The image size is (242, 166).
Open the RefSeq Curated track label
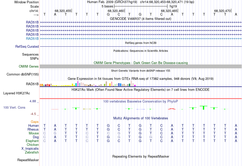click(27, 46)
